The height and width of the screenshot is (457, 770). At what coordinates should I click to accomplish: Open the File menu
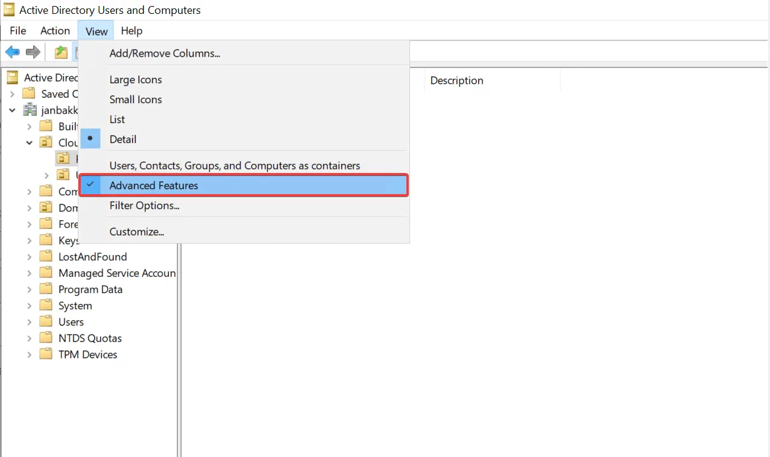coord(18,31)
